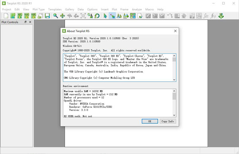
Task: Click 'The VDB Library Copyright' line
Action: pos(104,71)
